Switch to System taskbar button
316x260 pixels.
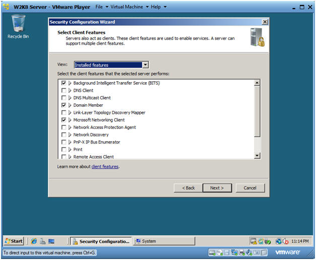pos(164,241)
